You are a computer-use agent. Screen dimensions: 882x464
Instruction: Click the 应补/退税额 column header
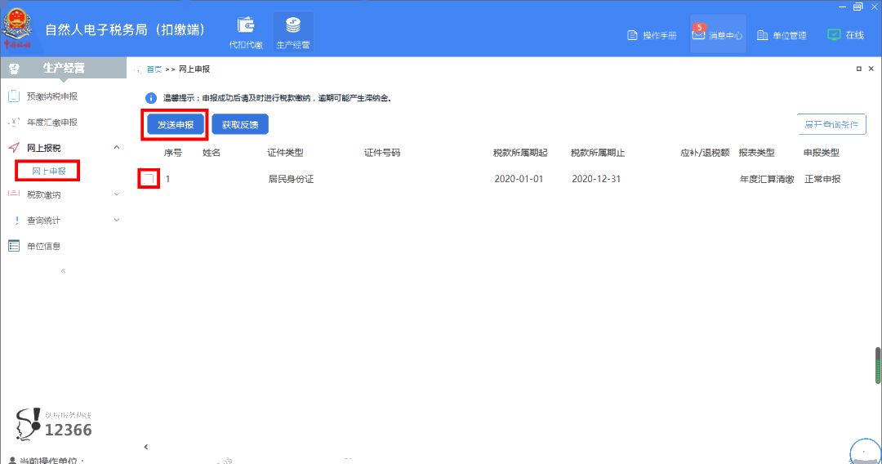point(705,153)
